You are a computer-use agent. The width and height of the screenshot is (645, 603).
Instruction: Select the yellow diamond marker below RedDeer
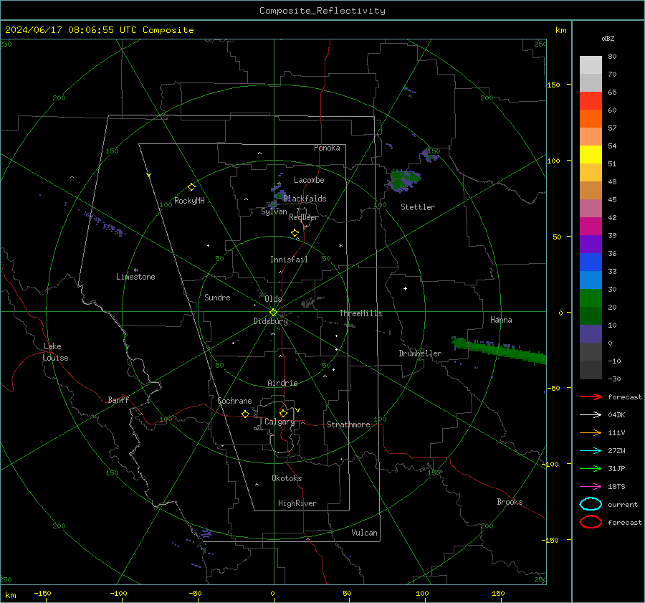coord(295,233)
